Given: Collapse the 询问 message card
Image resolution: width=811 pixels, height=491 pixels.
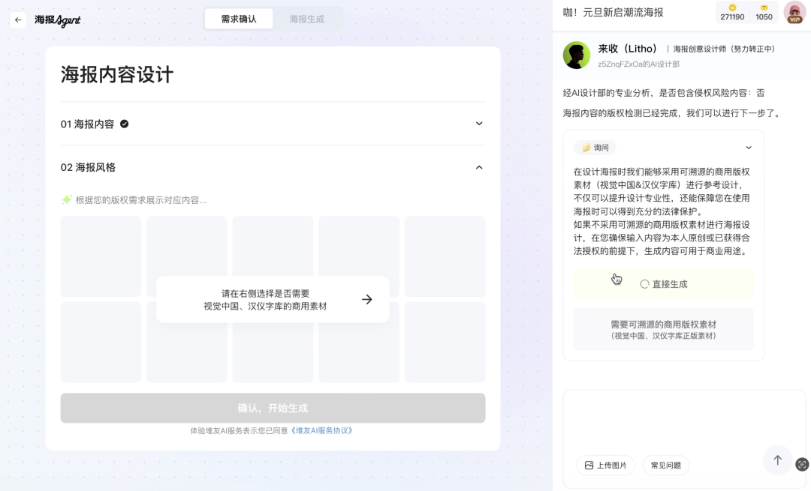Looking at the screenshot, I should point(749,147).
